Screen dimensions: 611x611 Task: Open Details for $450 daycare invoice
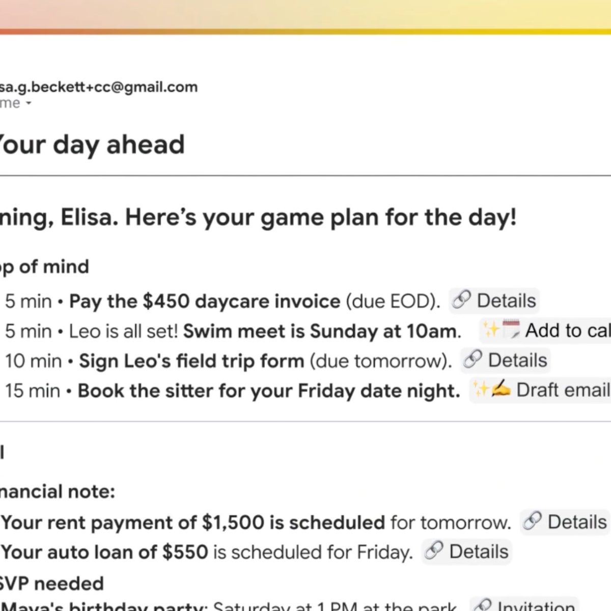tap(506, 300)
